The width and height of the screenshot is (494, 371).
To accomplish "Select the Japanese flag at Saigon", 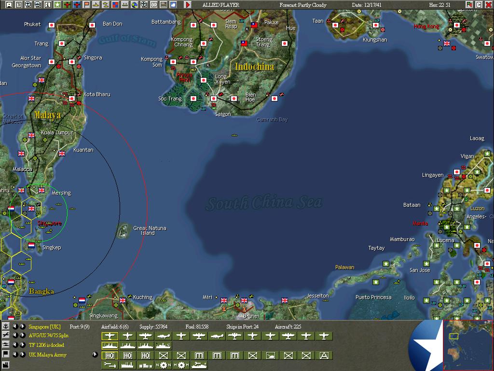I will (214, 99).
